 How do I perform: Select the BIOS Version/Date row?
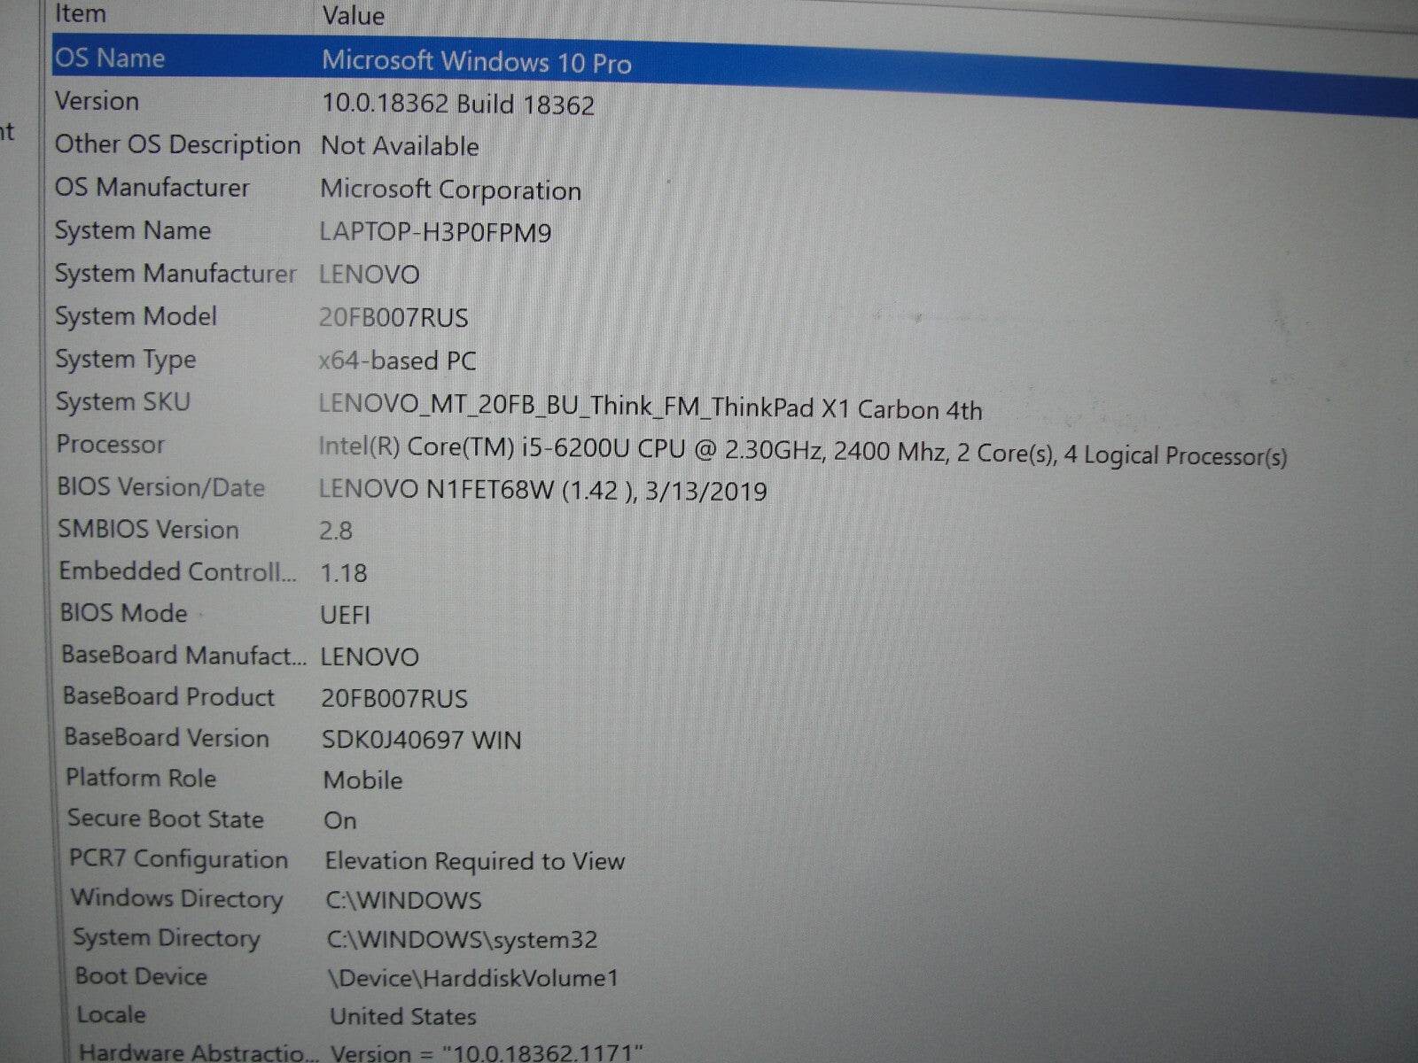(x=443, y=487)
